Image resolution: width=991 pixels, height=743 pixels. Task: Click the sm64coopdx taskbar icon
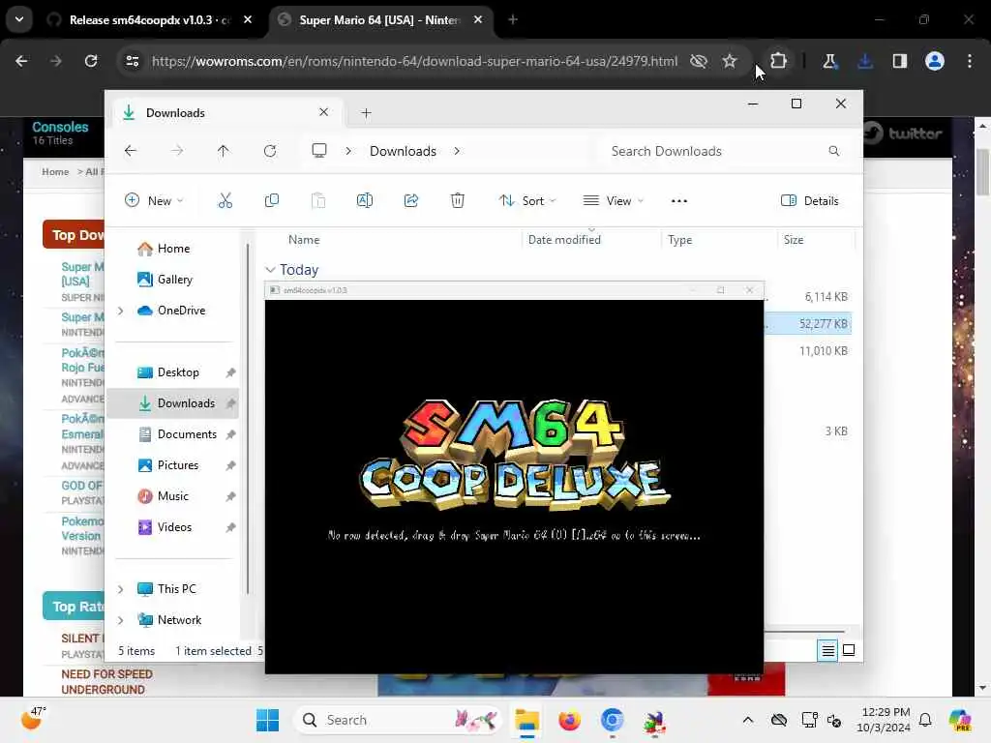654,721
